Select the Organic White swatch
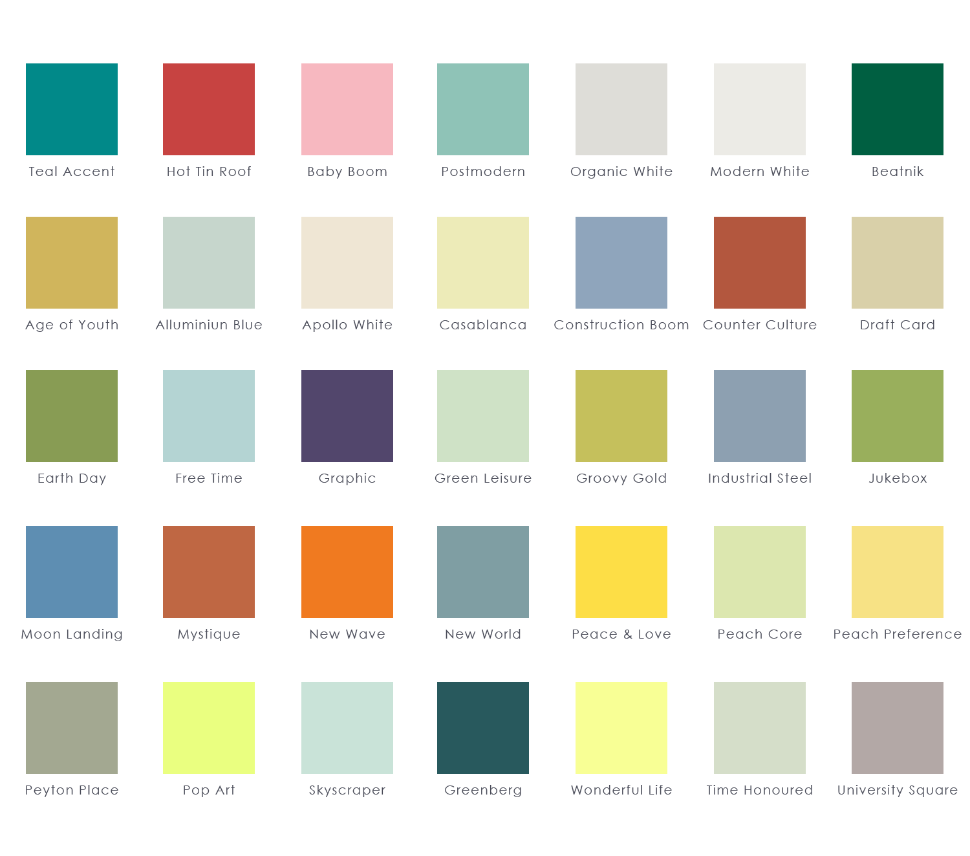The height and width of the screenshot is (856, 970). click(621, 109)
